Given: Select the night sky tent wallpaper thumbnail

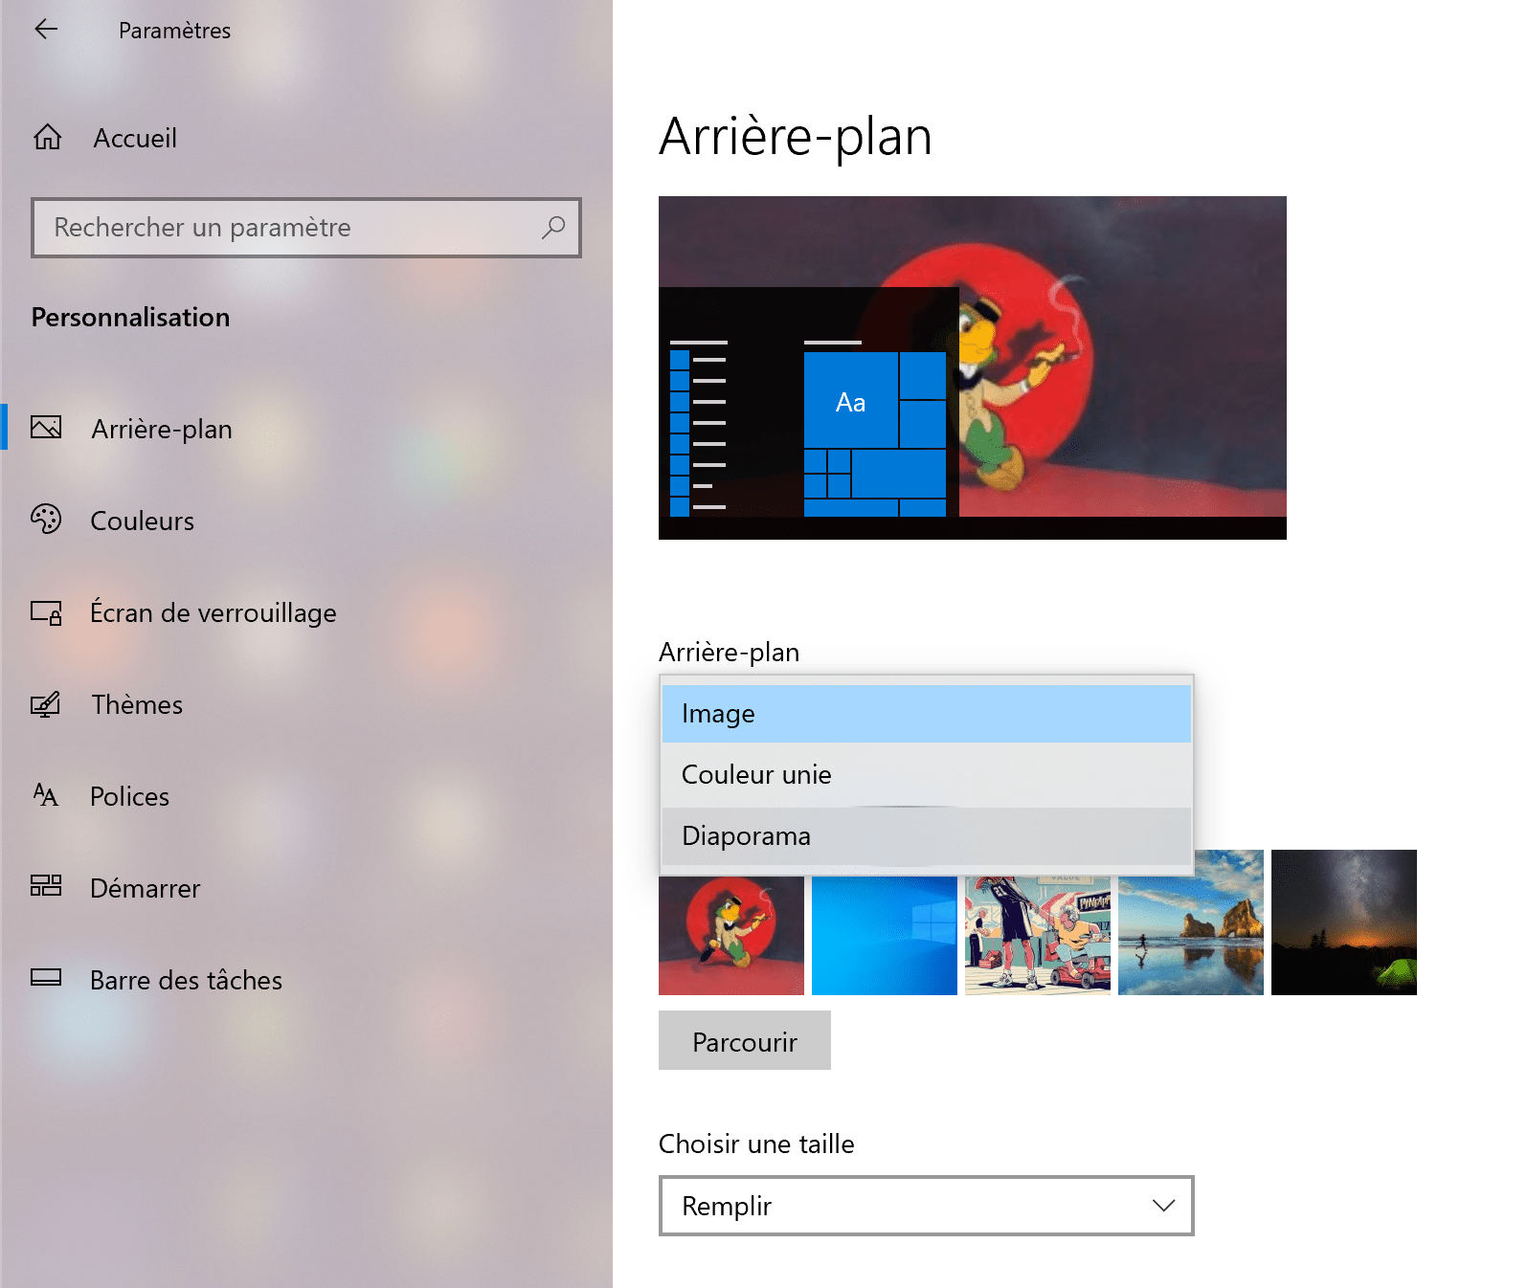Looking at the screenshot, I should [1344, 922].
